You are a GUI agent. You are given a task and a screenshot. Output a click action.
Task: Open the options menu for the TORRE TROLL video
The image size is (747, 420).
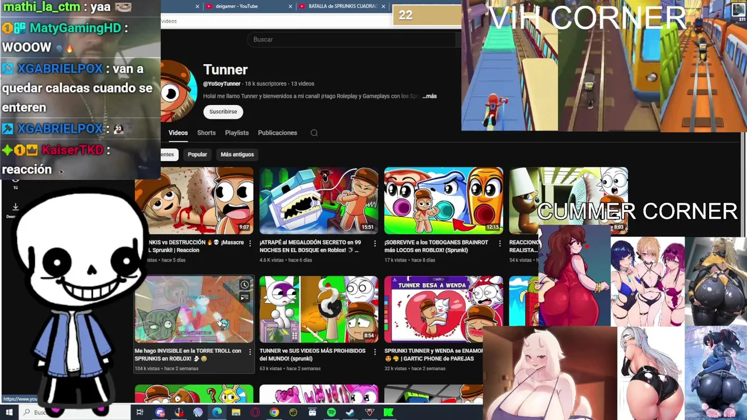250,352
